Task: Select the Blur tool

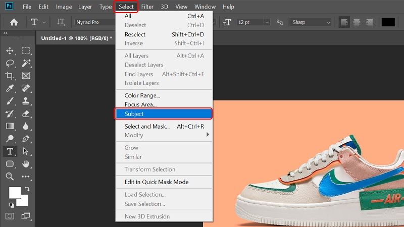Action: coord(26,126)
